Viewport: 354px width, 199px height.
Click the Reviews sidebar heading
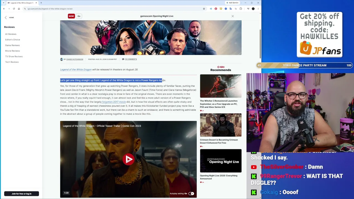9,27
